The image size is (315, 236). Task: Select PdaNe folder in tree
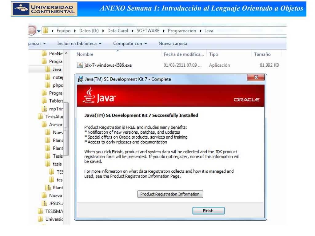52,53
